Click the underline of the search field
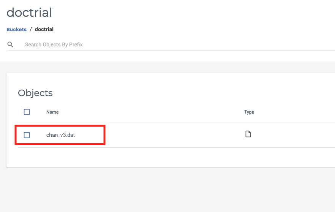The width and height of the screenshot is (335, 212). click(x=171, y=50)
